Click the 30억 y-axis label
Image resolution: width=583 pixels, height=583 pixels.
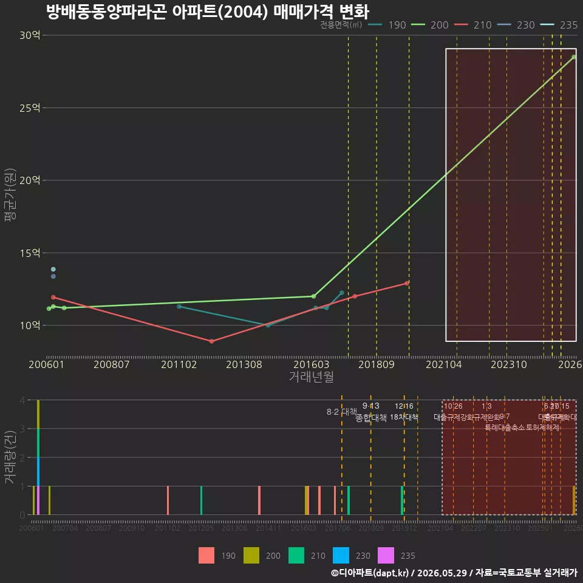30,35
